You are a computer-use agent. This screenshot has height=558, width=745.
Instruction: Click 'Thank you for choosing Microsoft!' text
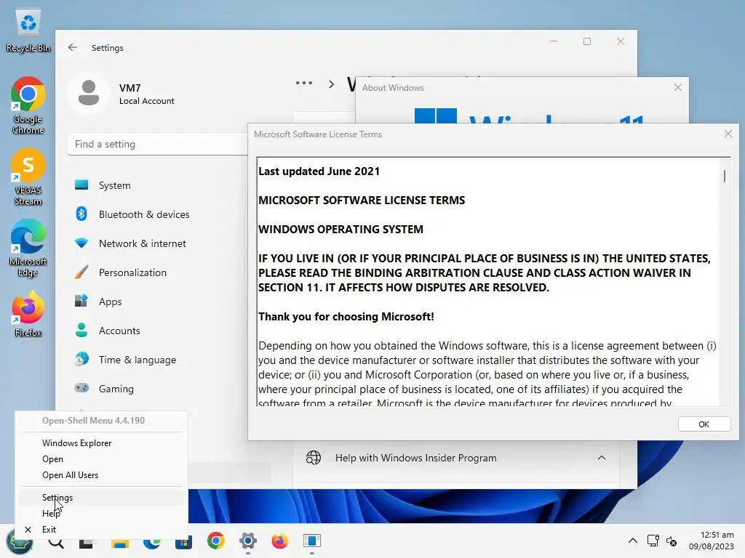coord(346,317)
